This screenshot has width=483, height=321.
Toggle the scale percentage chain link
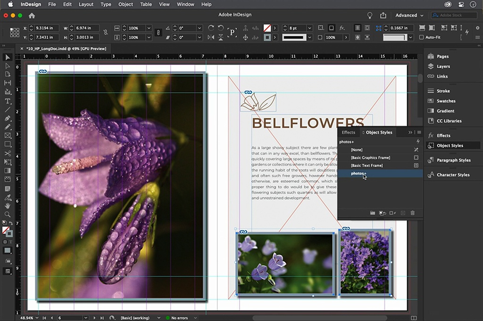(x=158, y=33)
